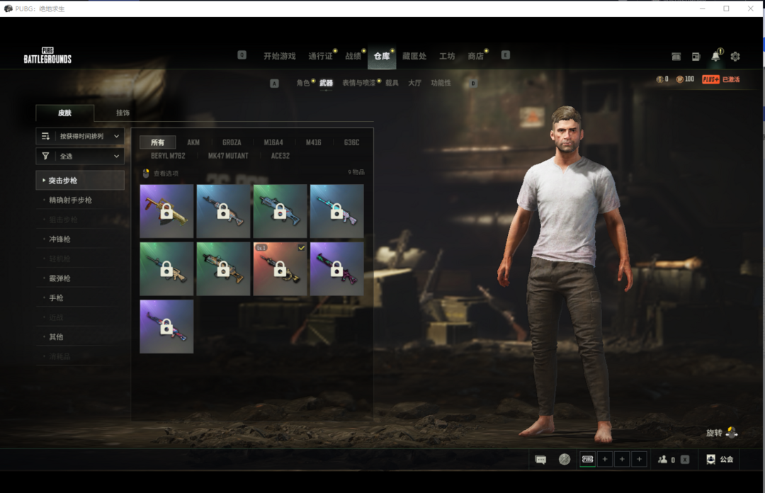Open the settings gear icon
This screenshot has height=493, width=765.
pyautogui.click(x=735, y=57)
